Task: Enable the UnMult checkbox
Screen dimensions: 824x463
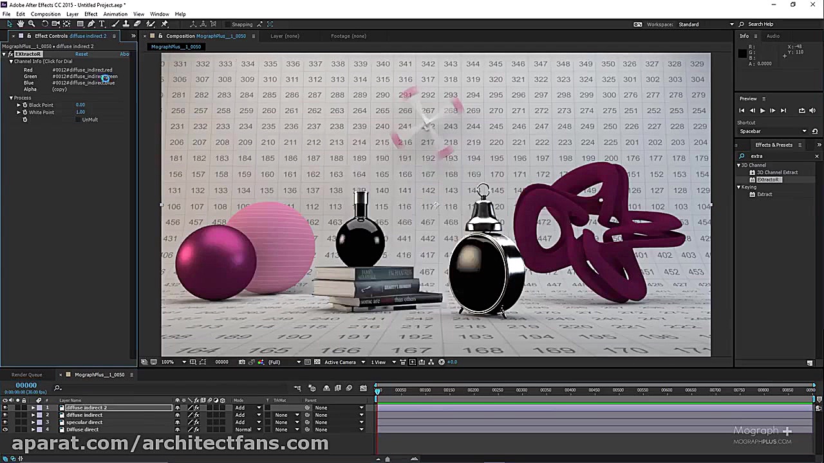Action: (x=79, y=120)
